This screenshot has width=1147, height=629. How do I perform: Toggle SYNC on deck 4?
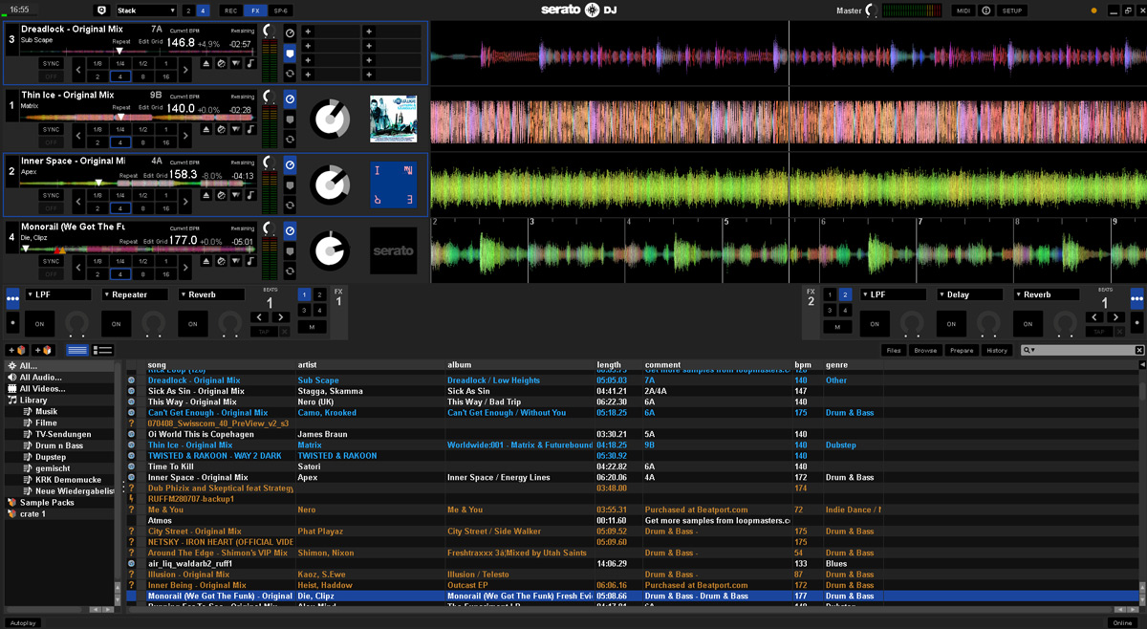(51, 261)
